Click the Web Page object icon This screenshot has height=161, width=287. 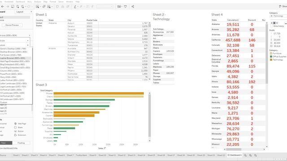pos(15,123)
